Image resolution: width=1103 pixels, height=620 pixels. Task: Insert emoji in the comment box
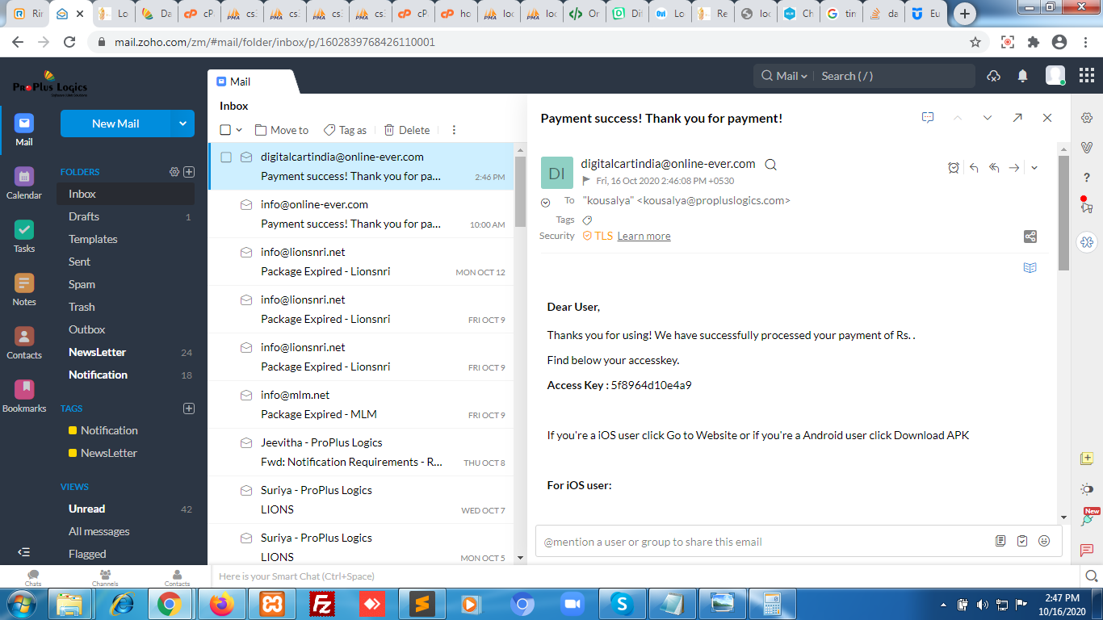click(x=1044, y=541)
